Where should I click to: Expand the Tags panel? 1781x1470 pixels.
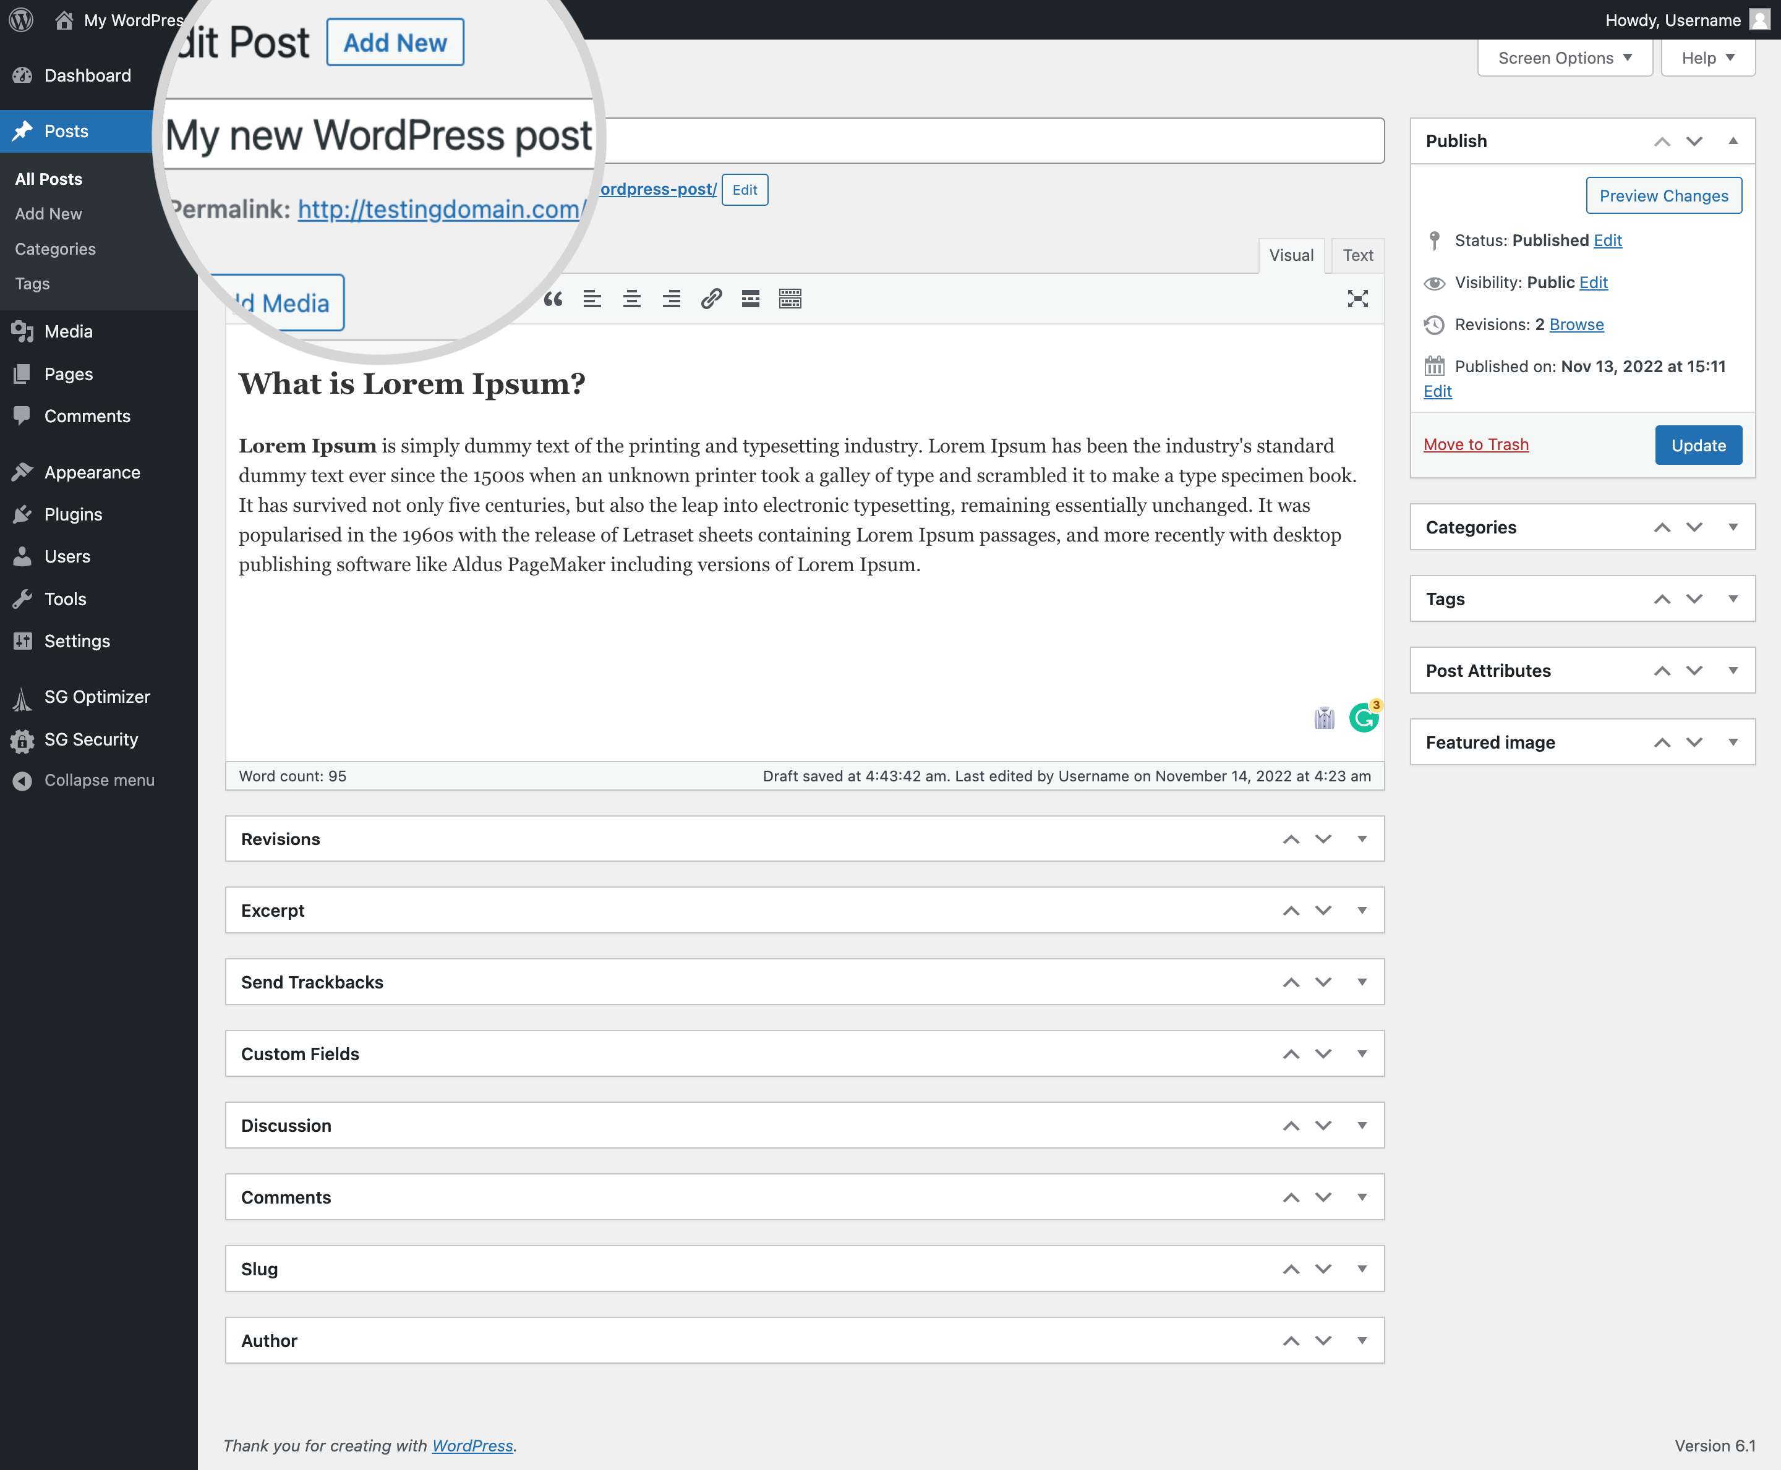pyautogui.click(x=1733, y=598)
